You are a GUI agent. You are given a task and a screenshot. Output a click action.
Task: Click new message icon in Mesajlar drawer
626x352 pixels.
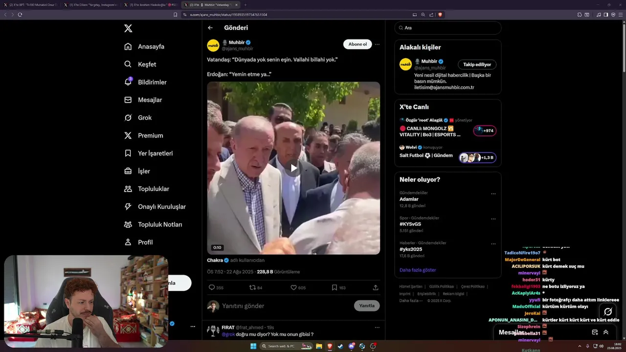595,332
